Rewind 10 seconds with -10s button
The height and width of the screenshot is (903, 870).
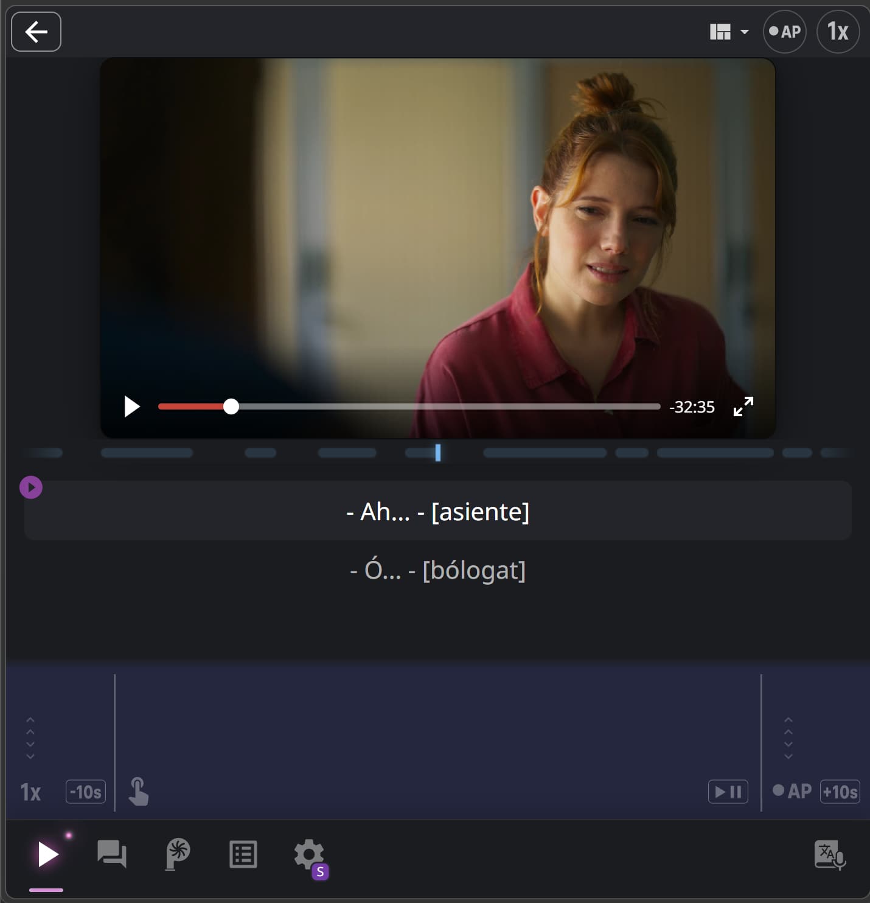(86, 792)
